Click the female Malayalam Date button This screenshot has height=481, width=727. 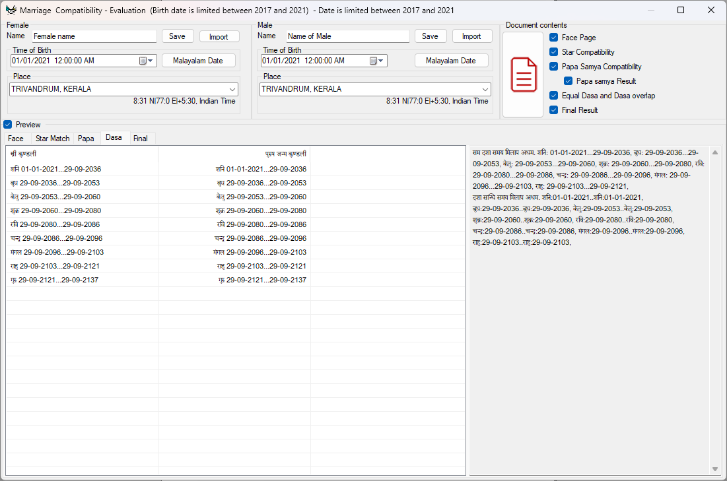click(198, 61)
